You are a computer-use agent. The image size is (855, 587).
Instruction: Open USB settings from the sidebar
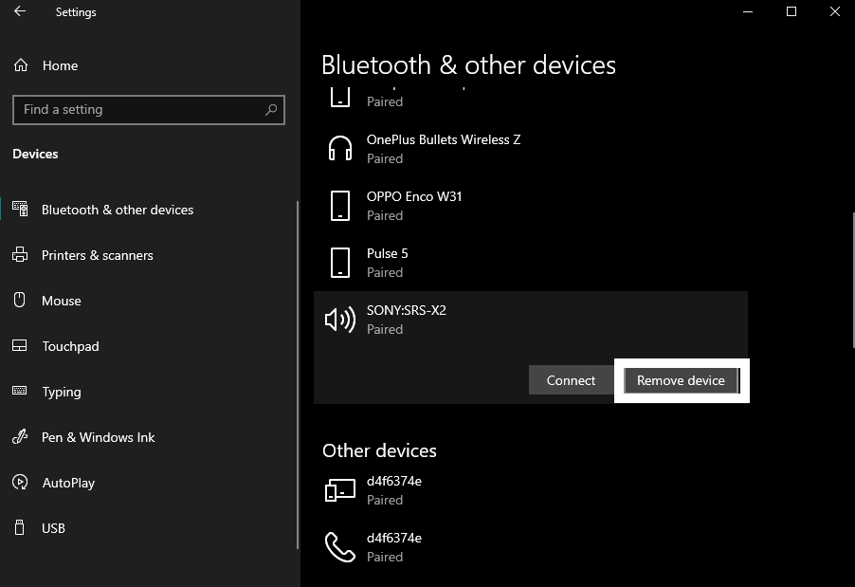[x=20, y=528]
